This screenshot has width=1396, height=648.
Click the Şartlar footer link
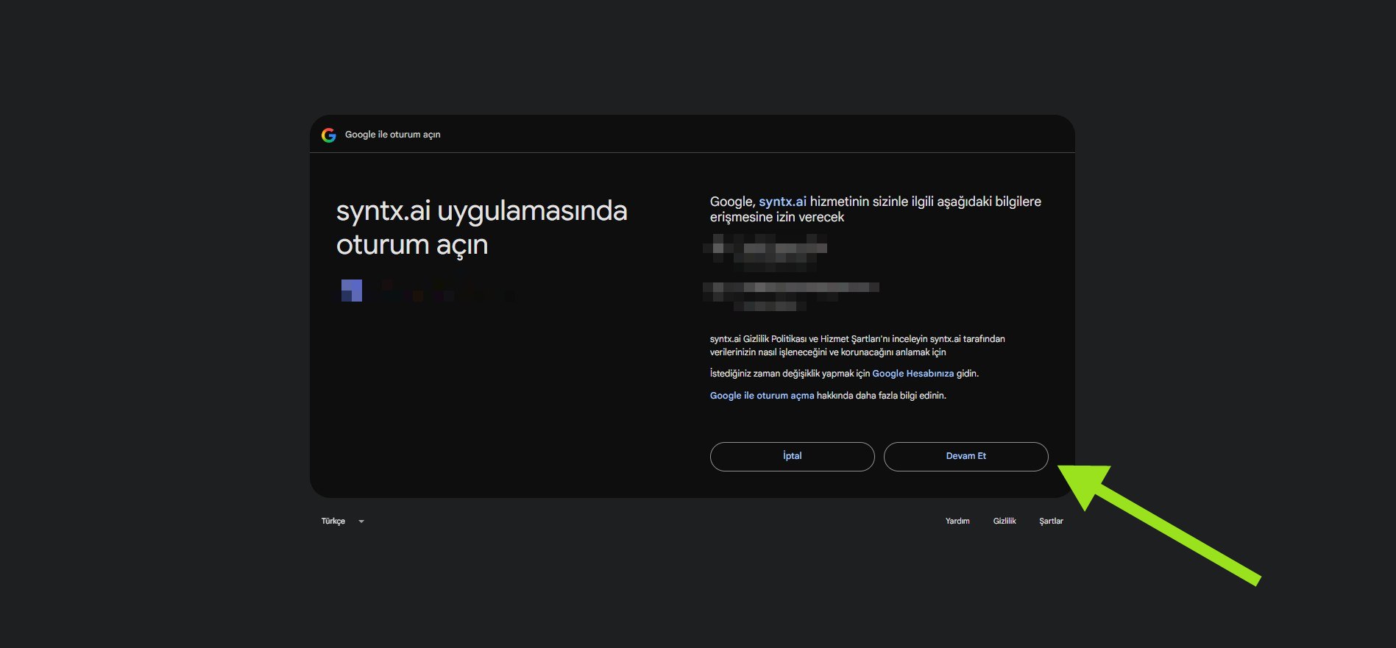click(x=1051, y=521)
